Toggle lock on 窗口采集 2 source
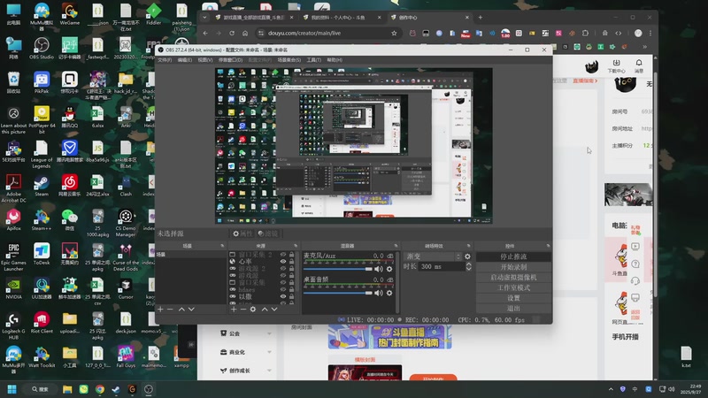Viewport: 708px width, 398px height. [292, 255]
